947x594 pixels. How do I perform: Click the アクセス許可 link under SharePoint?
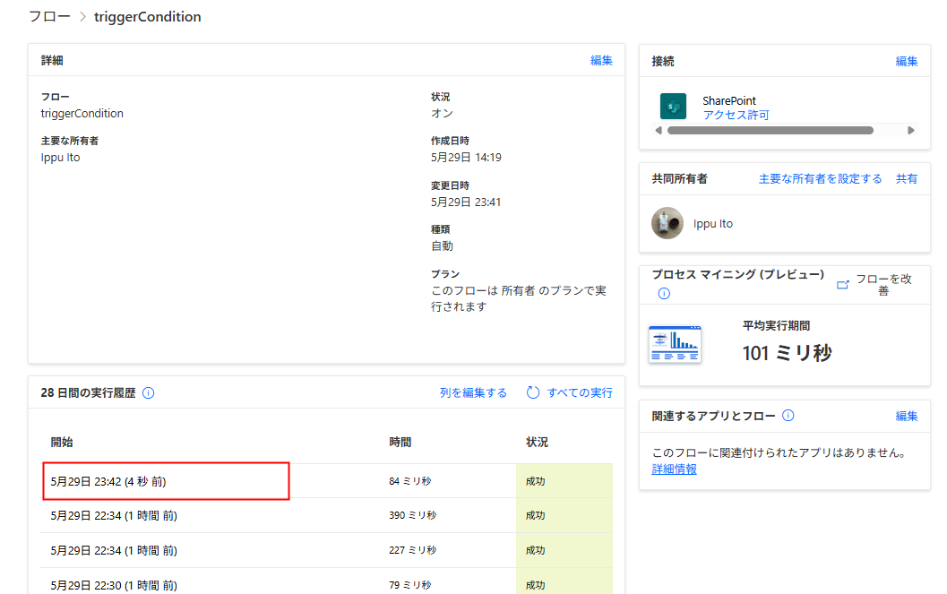click(x=736, y=116)
